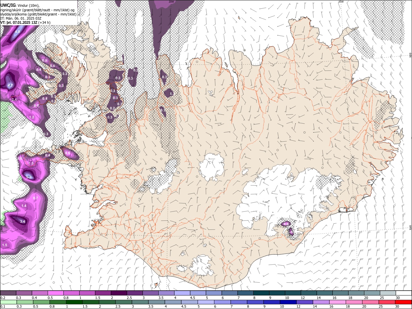Click bright pink snow swatch between 0.5 and 0.8

55,293
